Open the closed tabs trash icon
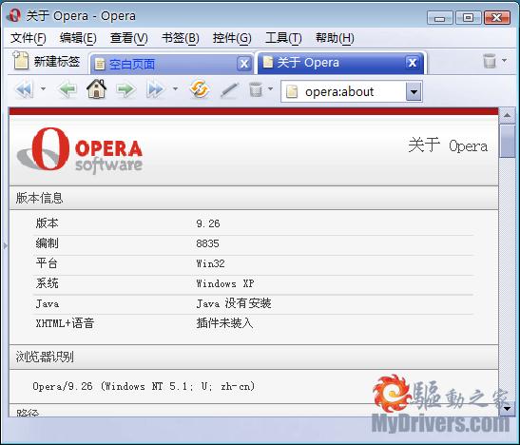Image resolution: width=520 pixels, height=445 pixels. pyautogui.click(x=490, y=61)
